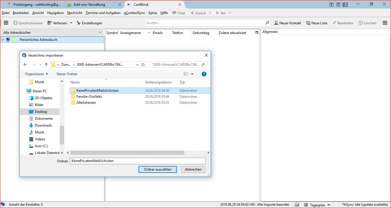Click the horizontal scrollbar in the file list
The width and height of the screenshot is (391, 208).
127,153
